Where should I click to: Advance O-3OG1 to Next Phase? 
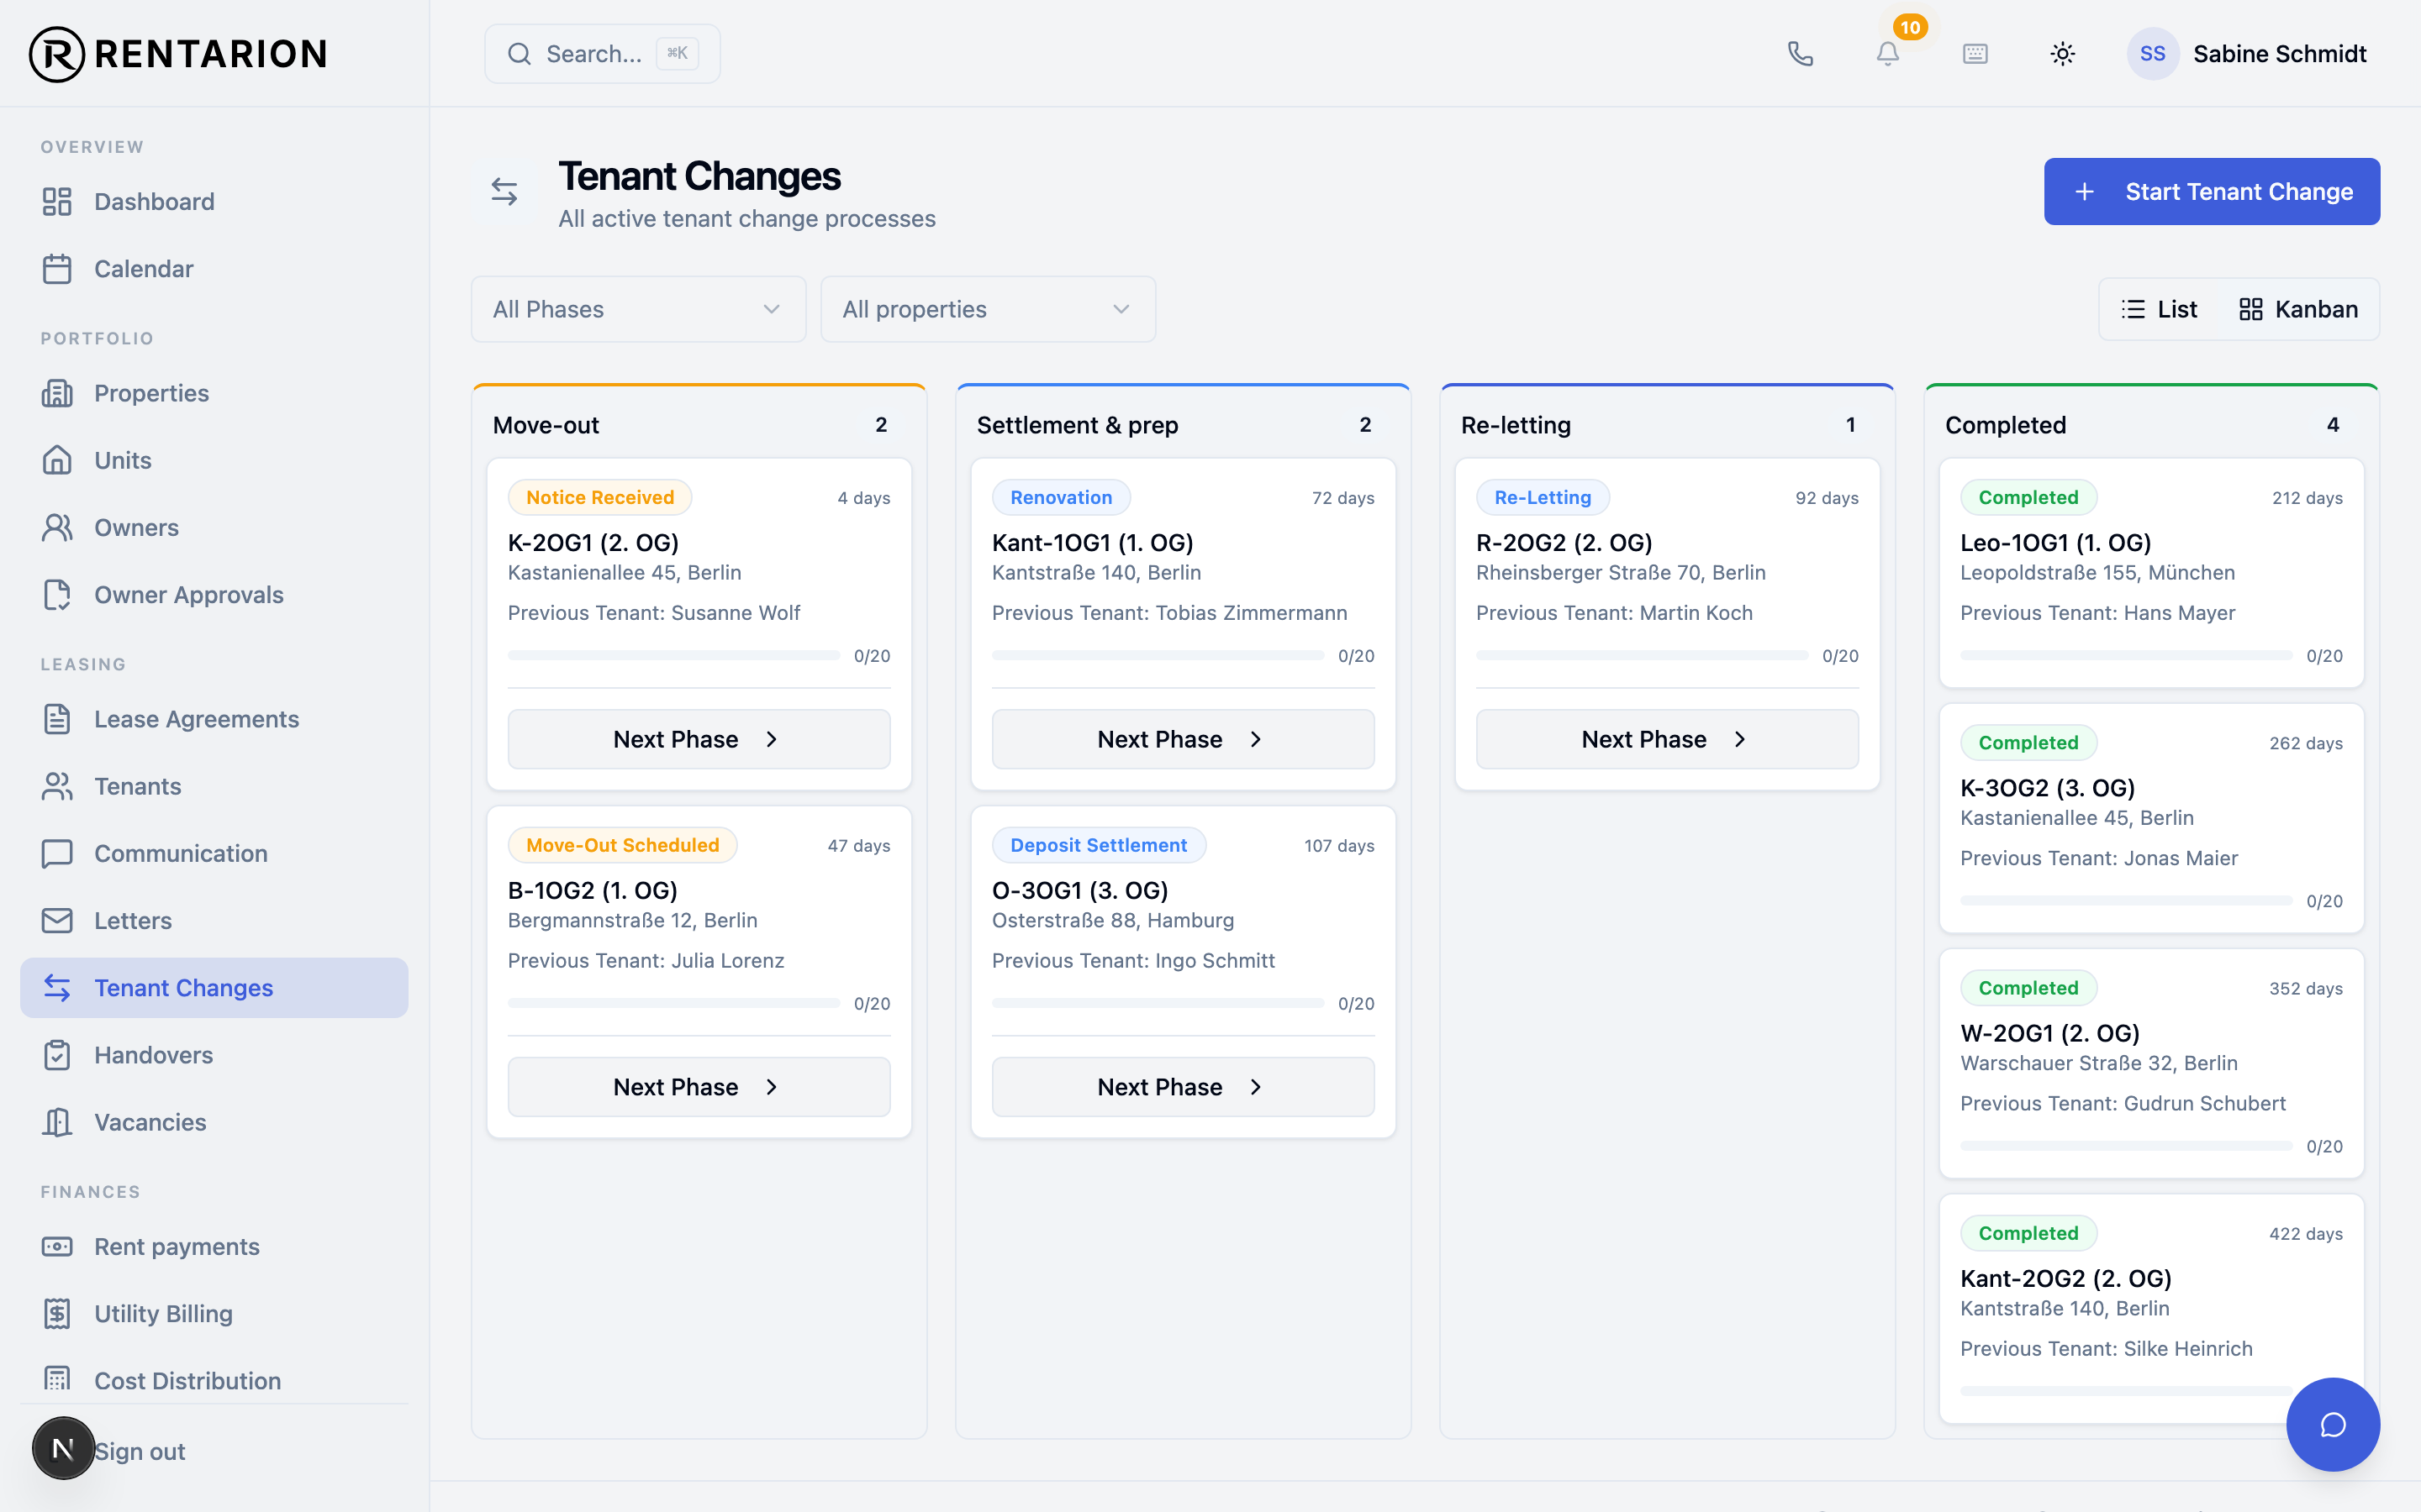(x=1183, y=1087)
